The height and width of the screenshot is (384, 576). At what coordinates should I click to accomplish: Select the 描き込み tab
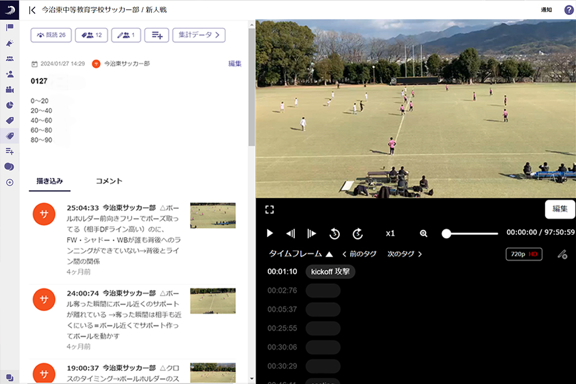50,181
